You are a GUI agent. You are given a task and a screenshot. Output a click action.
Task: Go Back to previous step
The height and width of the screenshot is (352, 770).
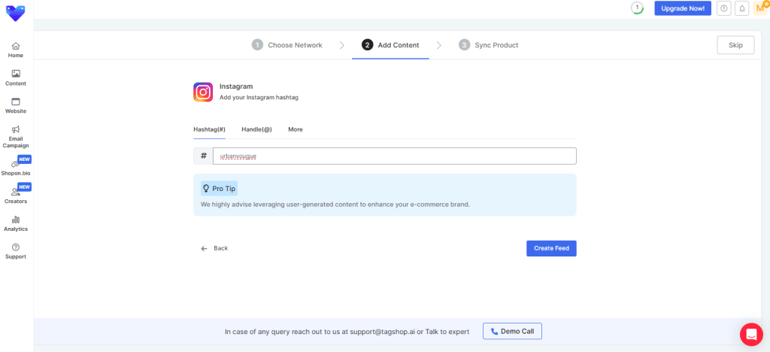(214, 248)
